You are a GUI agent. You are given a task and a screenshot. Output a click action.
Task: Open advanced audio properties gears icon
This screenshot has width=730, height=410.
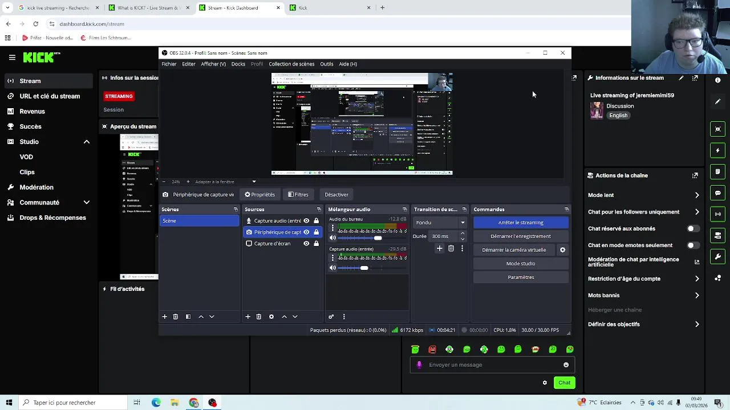pyautogui.click(x=331, y=317)
